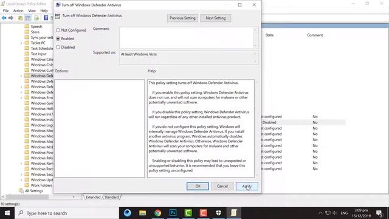Click the Export List toolbar icon
This screenshot has width=389, height=219.
click(x=36, y=18)
